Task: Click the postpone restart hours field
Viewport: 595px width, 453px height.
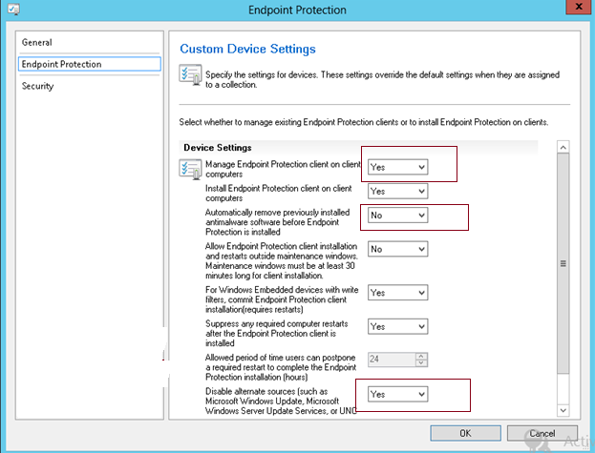Action: click(392, 360)
